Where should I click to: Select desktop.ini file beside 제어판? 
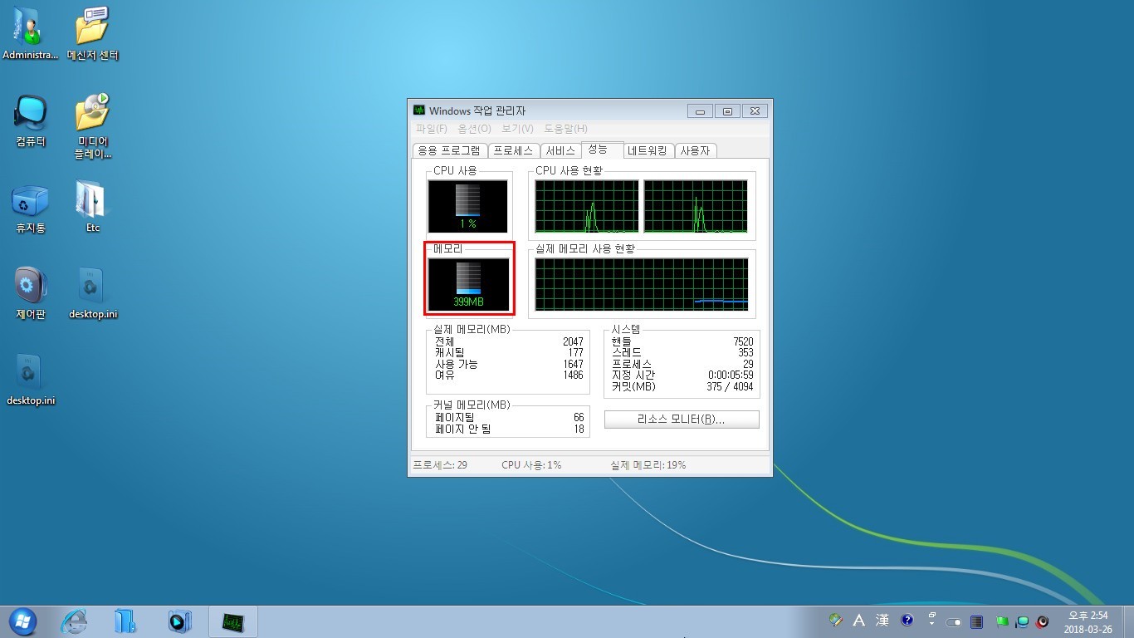tap(93, 293)
